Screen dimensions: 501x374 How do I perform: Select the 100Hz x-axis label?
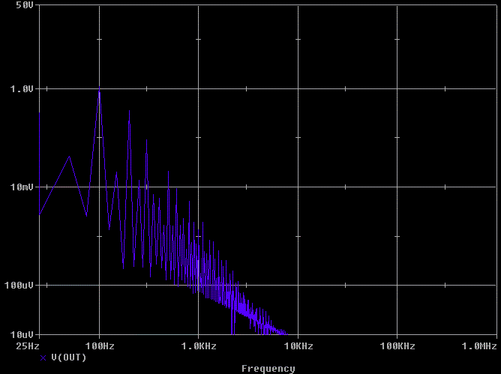pos(100,346)
